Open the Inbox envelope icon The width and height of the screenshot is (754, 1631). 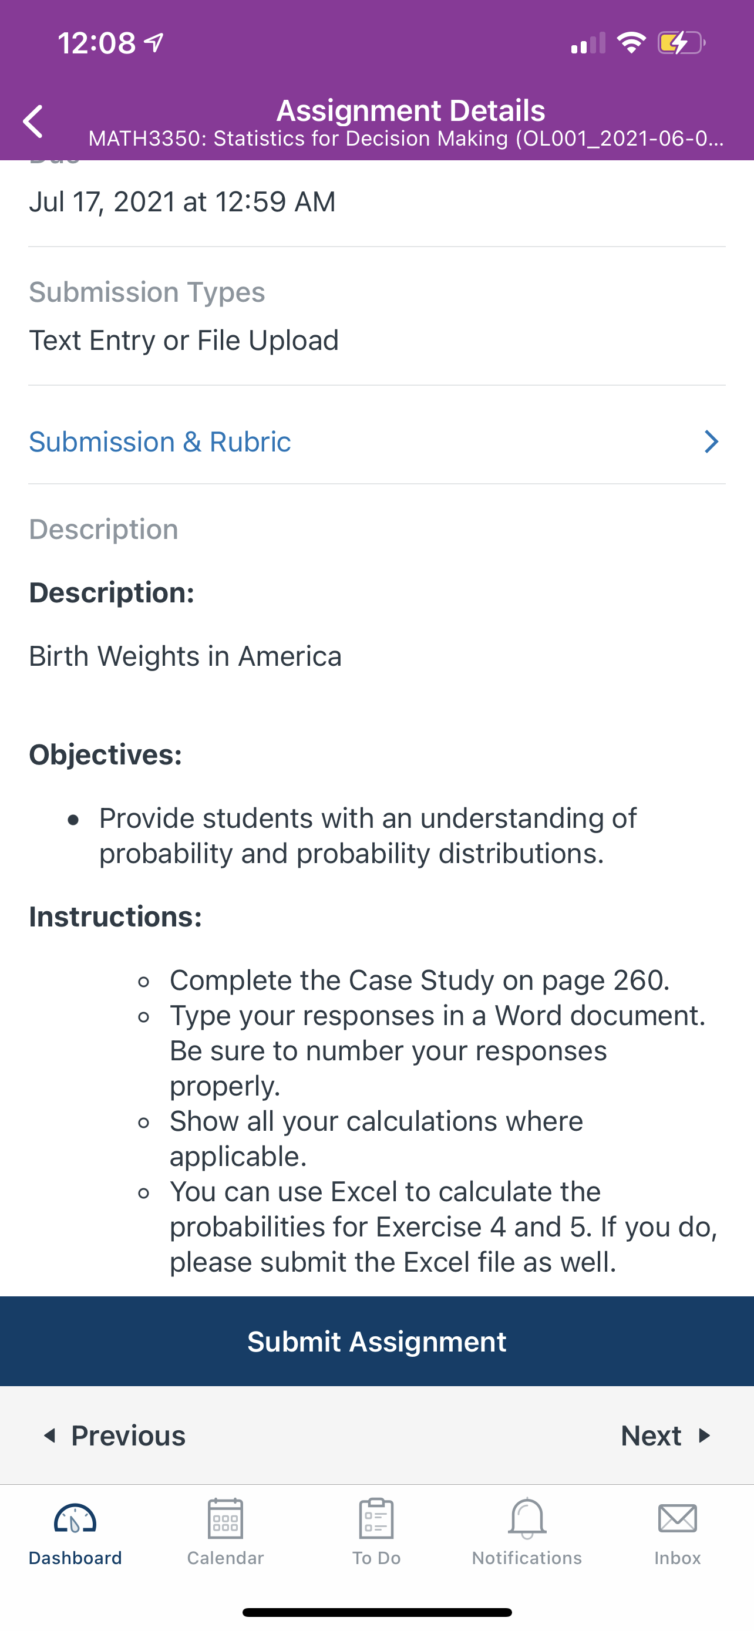pos(678,1518)
